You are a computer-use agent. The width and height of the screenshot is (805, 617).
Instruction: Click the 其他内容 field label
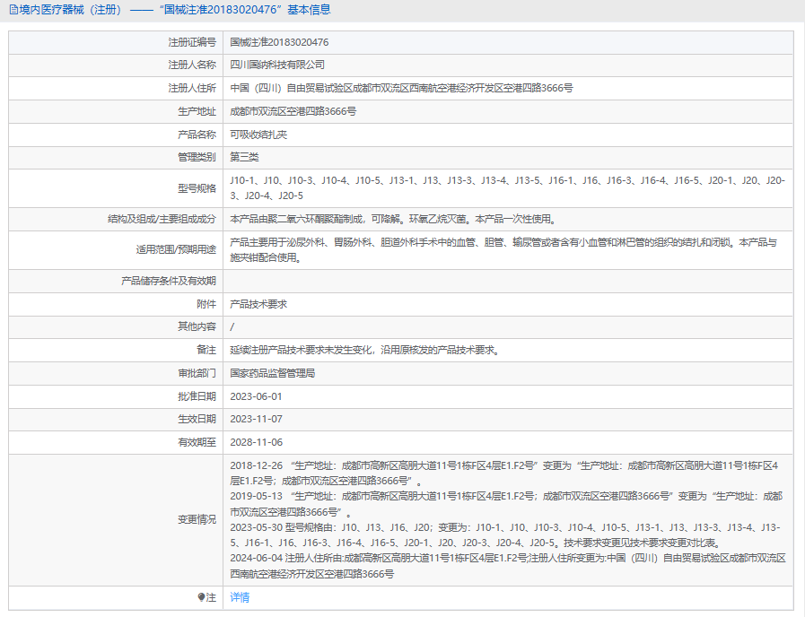point(197,326)
